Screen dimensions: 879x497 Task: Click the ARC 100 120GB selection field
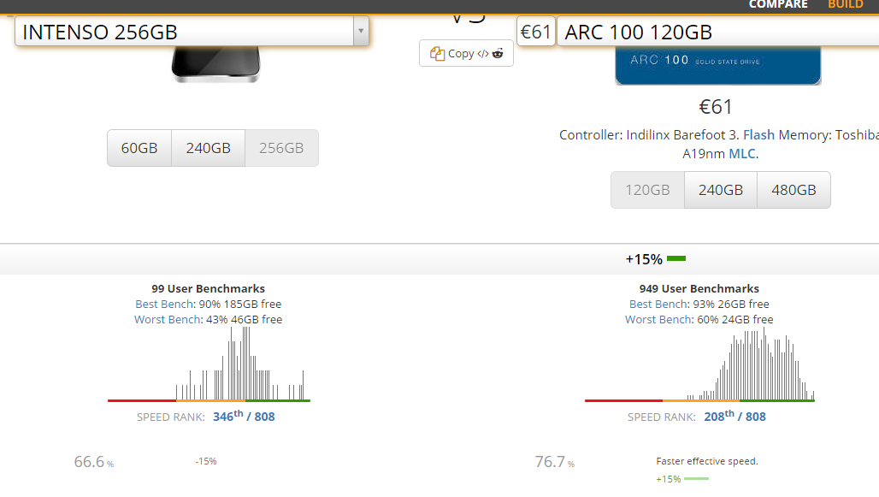[718, 32]
